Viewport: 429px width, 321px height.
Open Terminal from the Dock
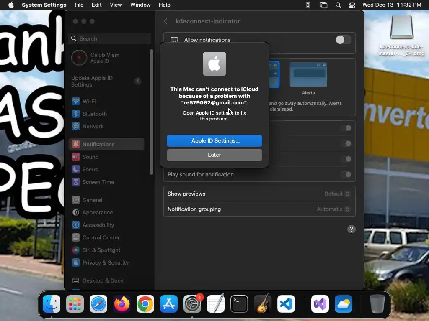[x=239, y=304]
